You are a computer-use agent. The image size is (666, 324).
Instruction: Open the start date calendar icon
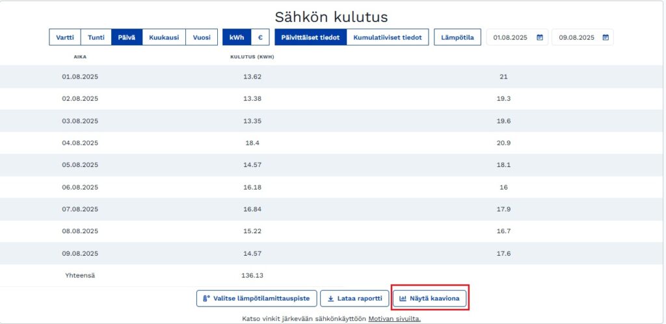click(x=540, y=38)
